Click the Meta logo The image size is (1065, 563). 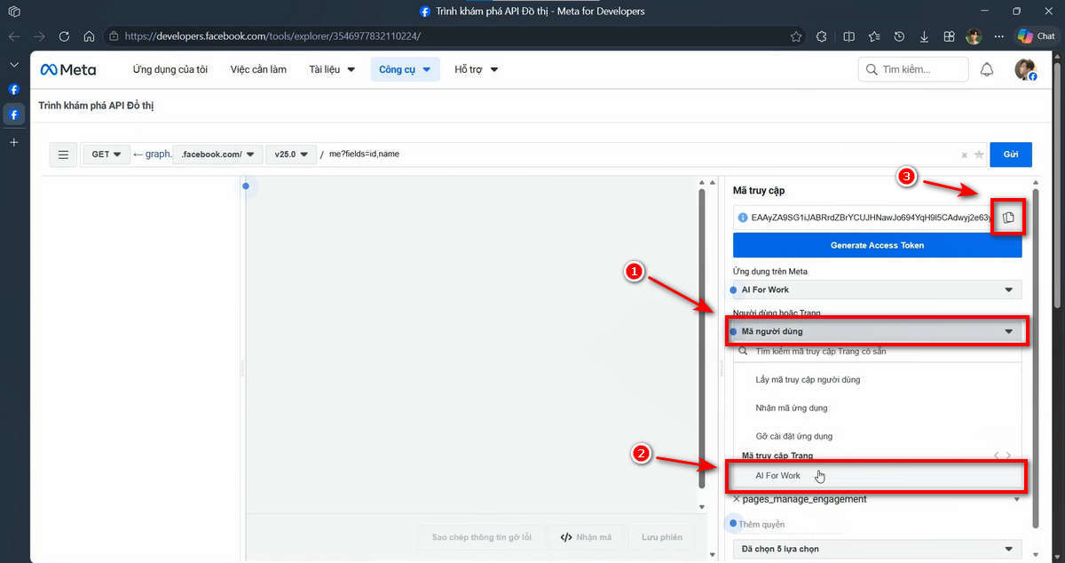[68, 69]
